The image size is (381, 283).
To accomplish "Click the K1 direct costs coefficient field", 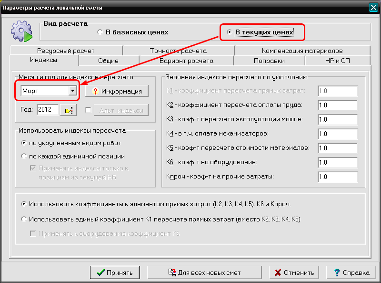I will 338,91.
